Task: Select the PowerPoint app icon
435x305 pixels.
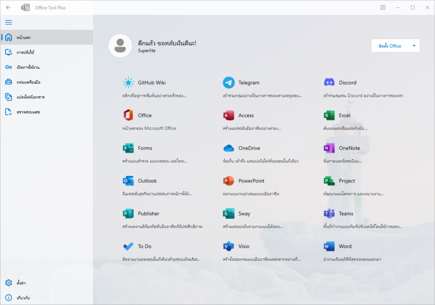Action: [x=229, y=181]
